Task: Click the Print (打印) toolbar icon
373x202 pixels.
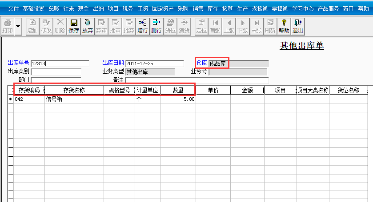Action: [7, 26]
